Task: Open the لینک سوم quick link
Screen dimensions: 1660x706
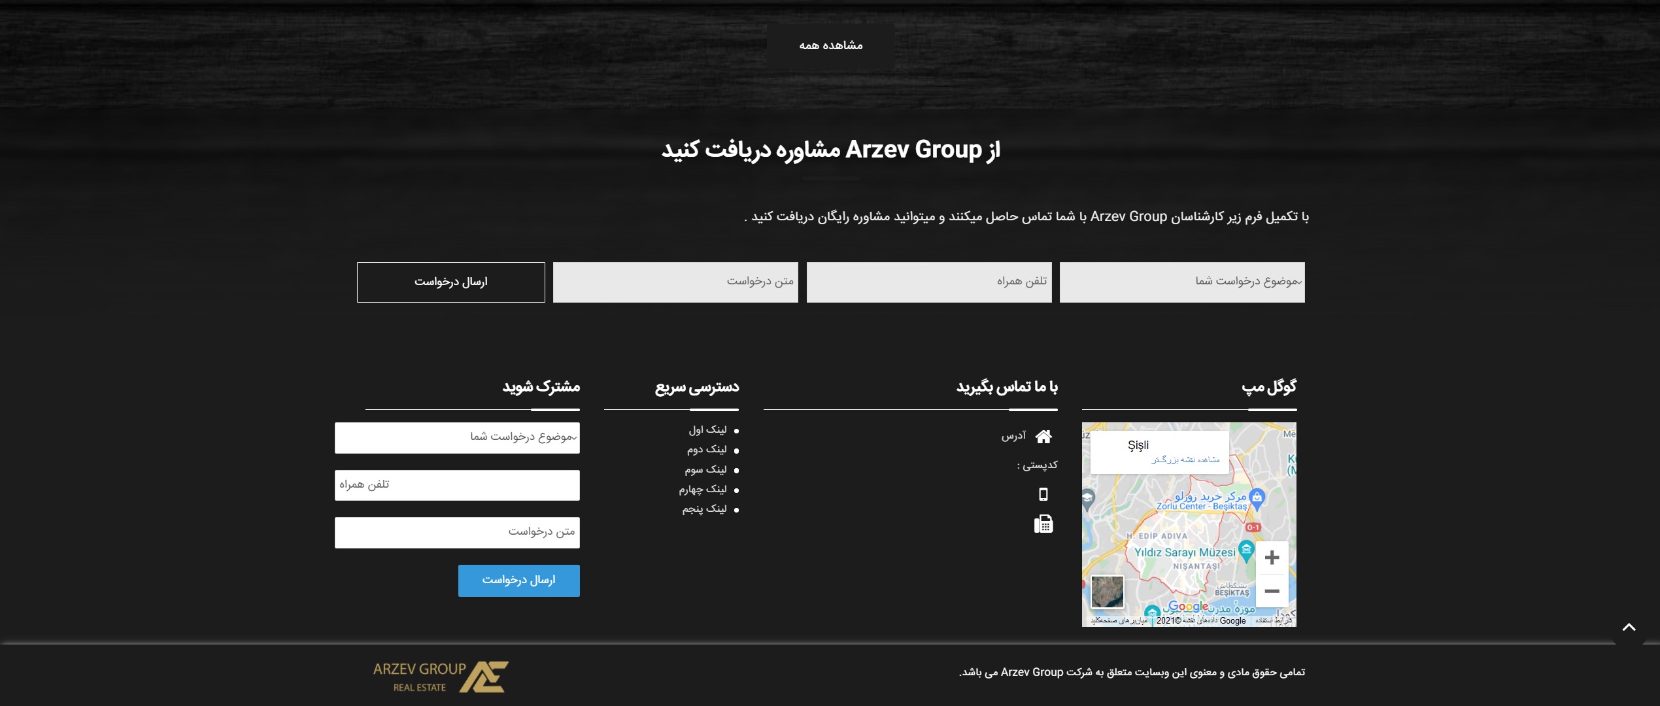Action: point(705,470)
